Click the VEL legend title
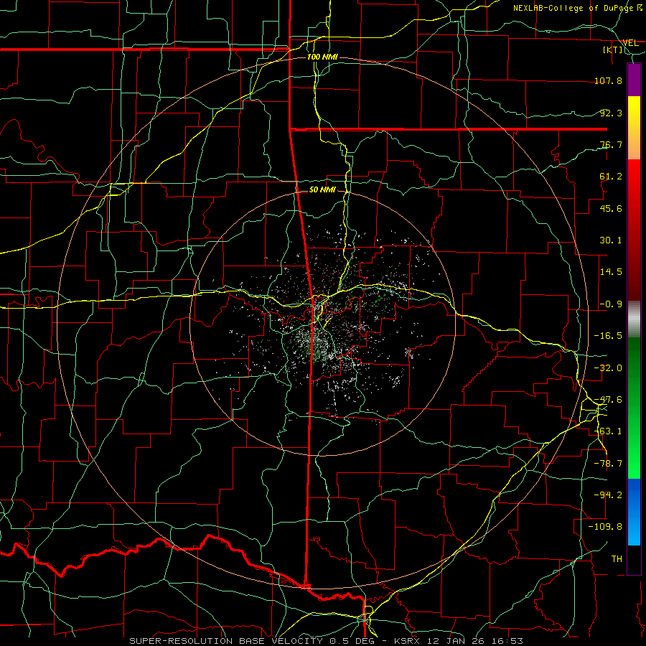Screen dimensions: 646x646 point(630,43)
